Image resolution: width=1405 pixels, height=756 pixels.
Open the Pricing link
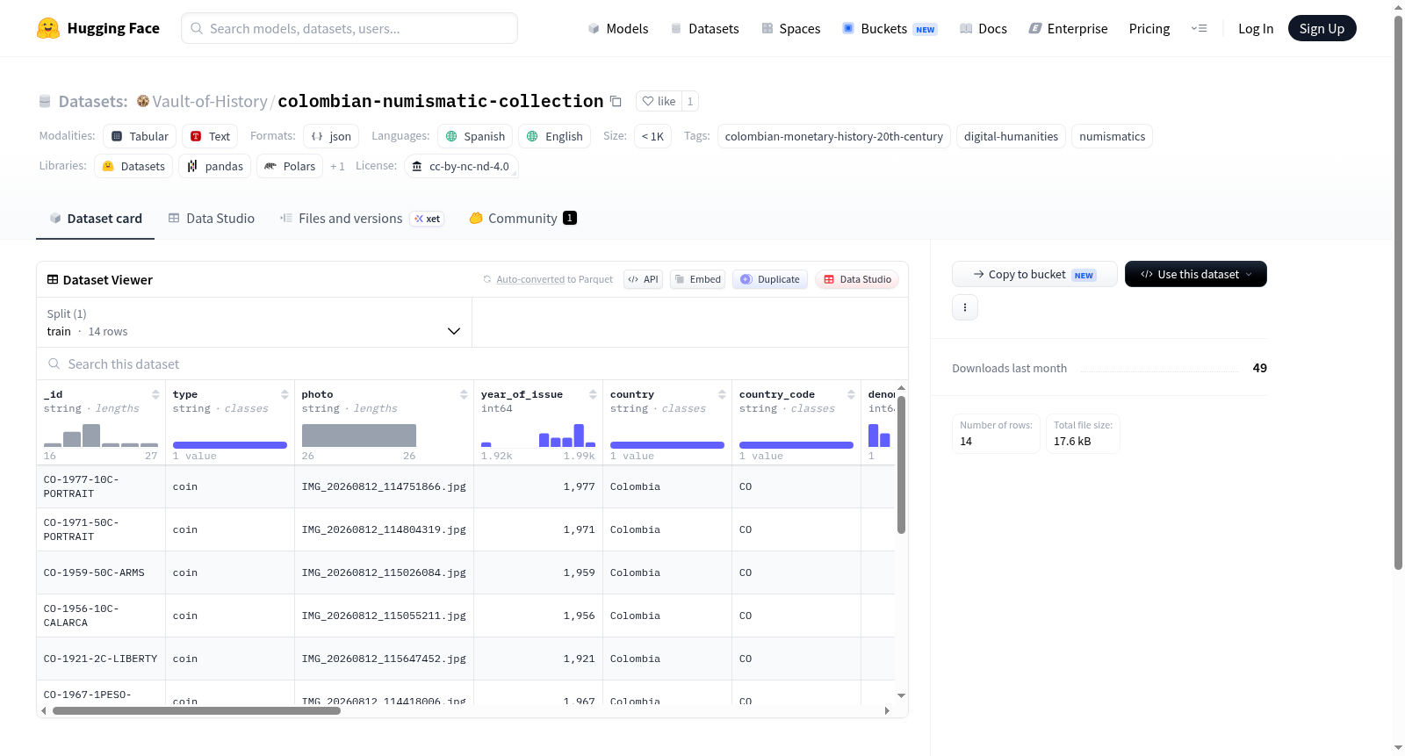1149,28
